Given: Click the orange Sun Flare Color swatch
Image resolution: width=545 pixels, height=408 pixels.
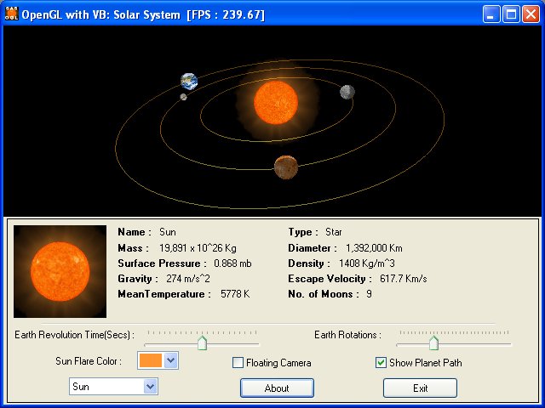Looking at the screenshot, I should [149, 360].
